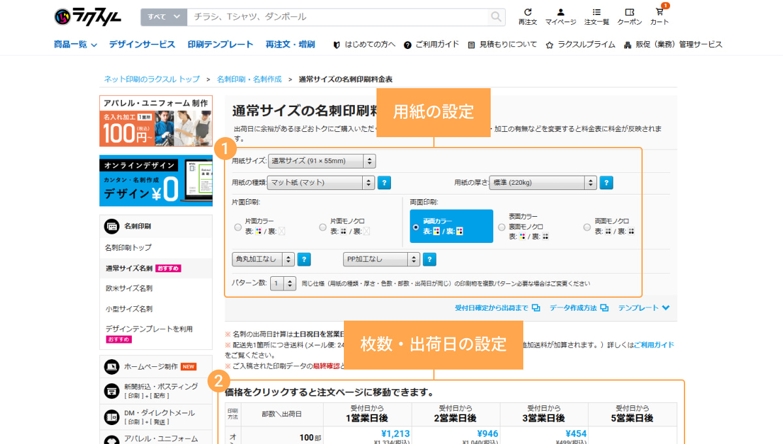
Task: Open the すべて search category dropdown
Action: (x=163, y=17)
